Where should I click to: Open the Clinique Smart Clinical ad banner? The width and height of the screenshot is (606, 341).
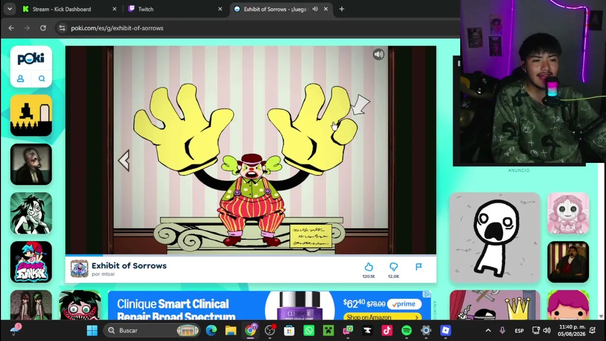point(269,306)
